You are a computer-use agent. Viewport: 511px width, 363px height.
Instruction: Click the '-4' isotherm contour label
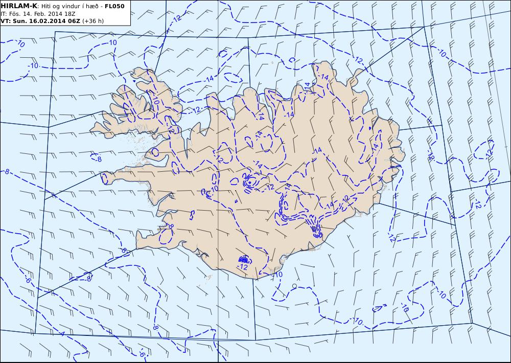click(x=62, y=334)
